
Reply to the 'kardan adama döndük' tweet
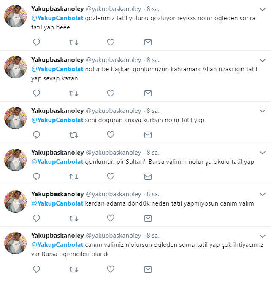36,218
